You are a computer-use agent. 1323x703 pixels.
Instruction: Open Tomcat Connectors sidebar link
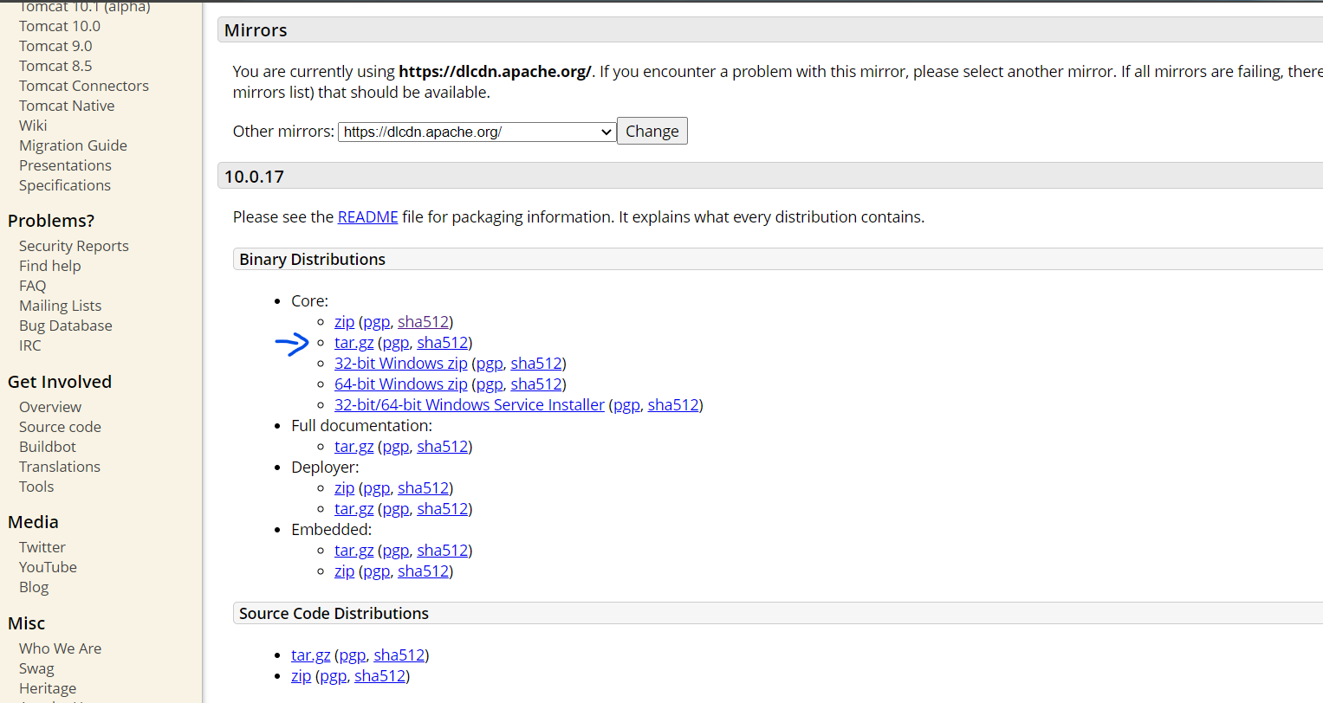84,86
